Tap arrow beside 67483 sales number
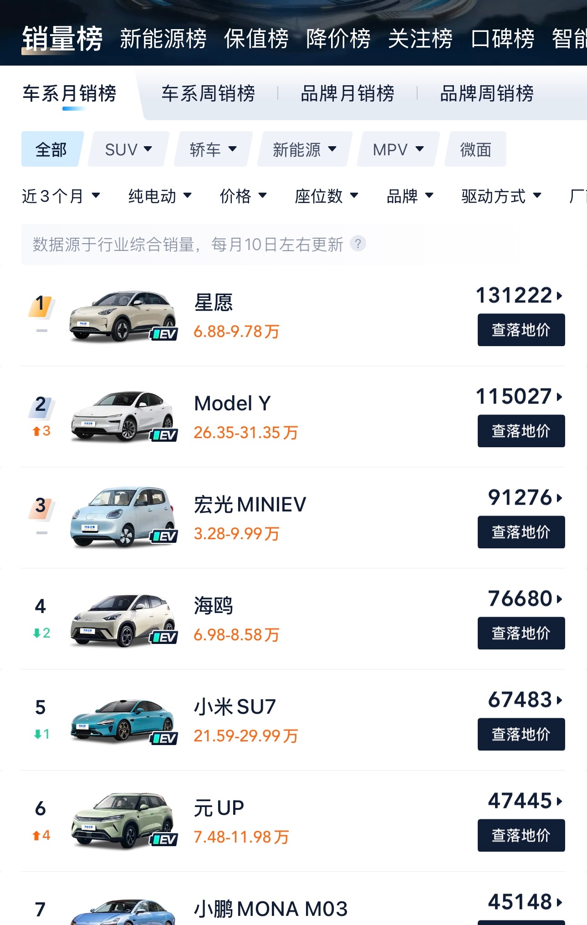 click(x=560, y=700)
